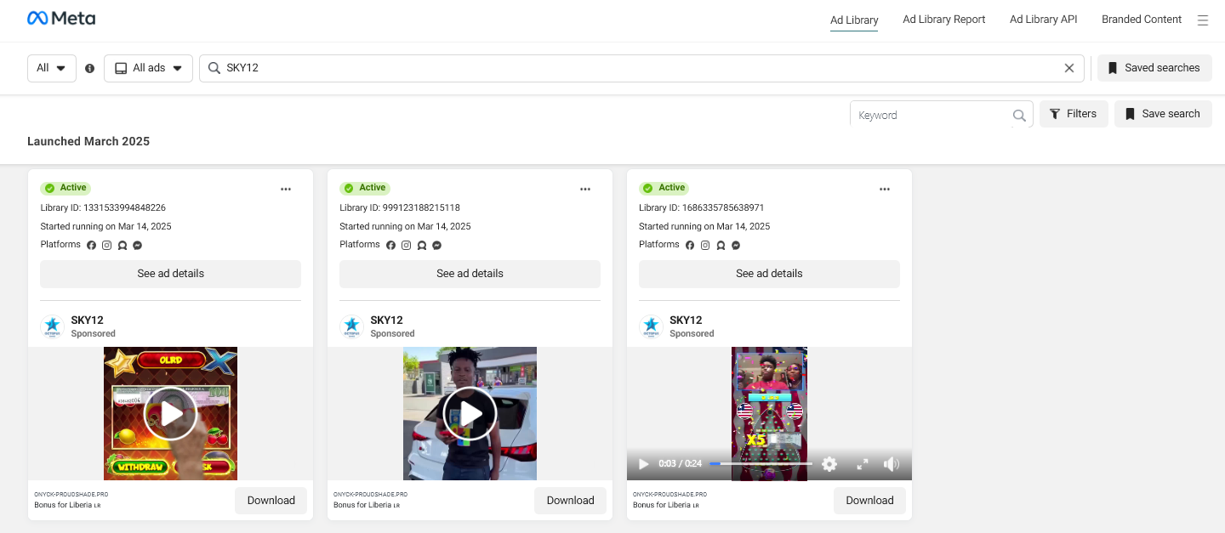
Task: Open the hamburger menu icon
Action: pyautogui.click(x=1203, y=20)
